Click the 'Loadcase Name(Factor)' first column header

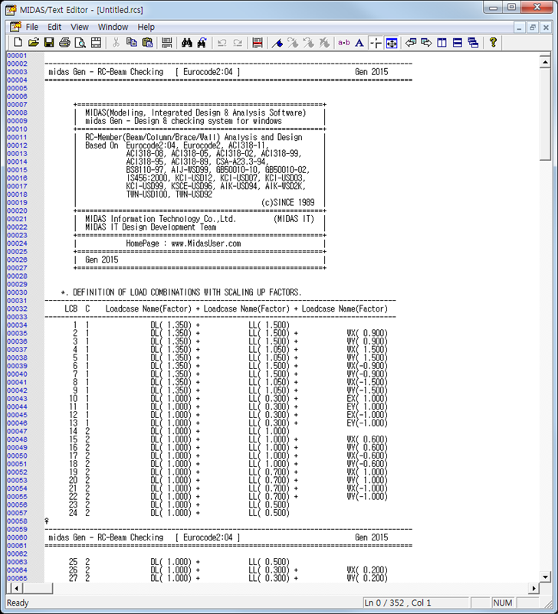[148, 309]
